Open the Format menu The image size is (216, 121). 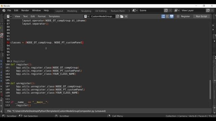click(x=42, y=16)
